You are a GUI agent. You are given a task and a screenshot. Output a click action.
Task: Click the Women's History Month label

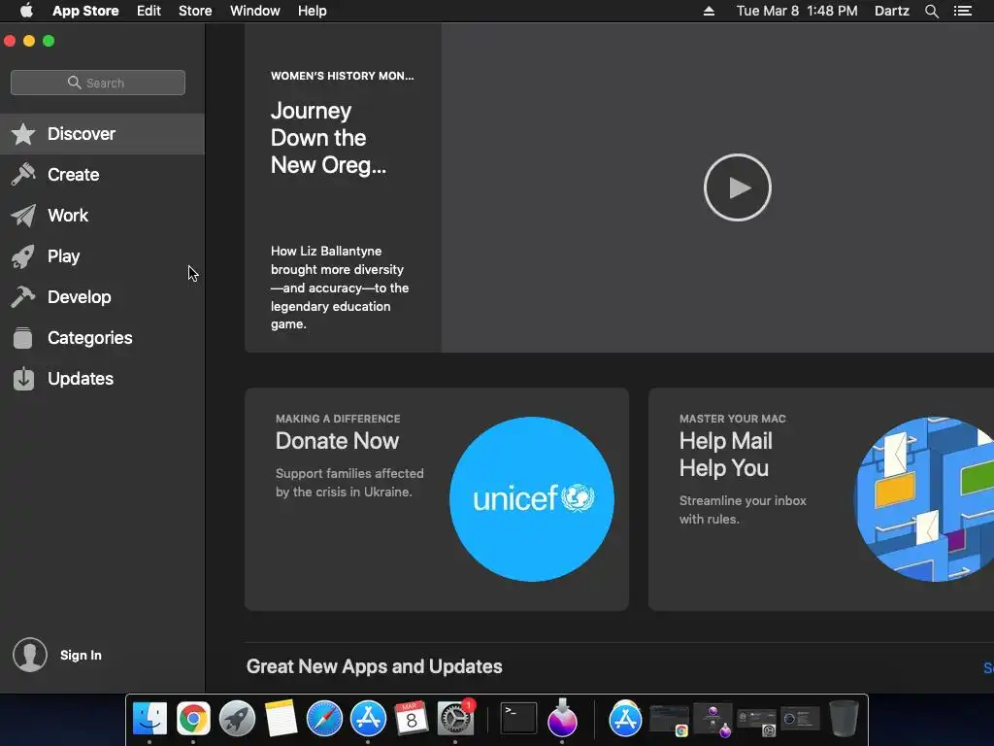(x=343, y=76)
